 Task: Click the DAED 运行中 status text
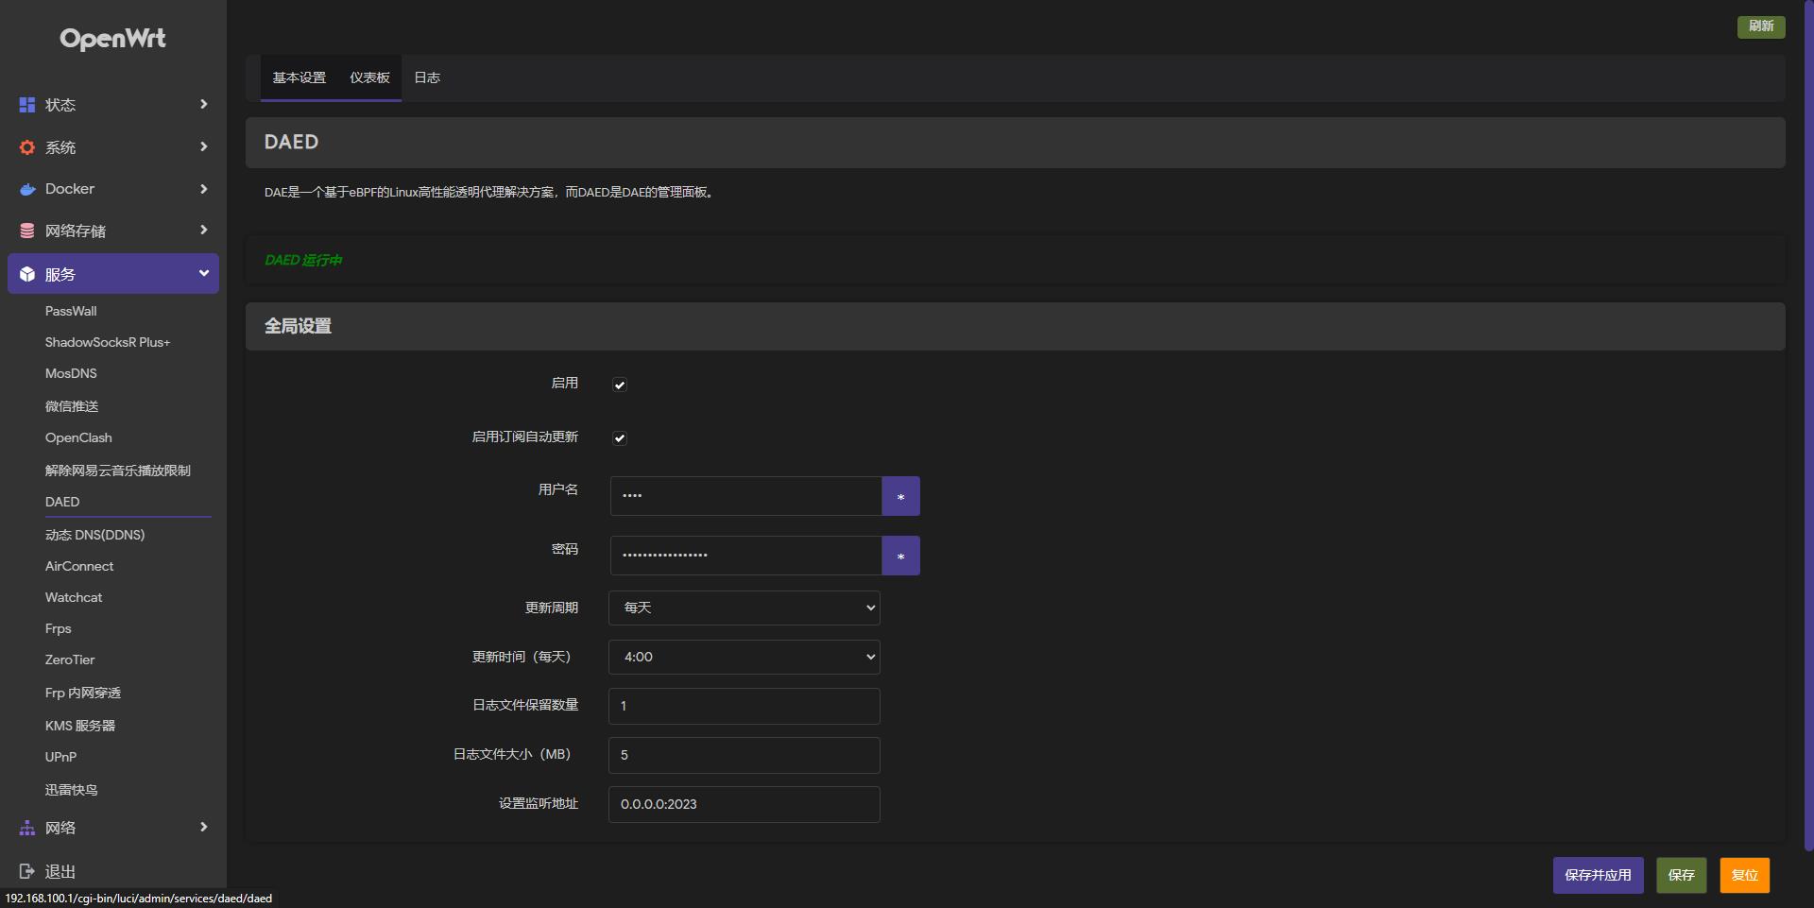[x=303, y=260]
